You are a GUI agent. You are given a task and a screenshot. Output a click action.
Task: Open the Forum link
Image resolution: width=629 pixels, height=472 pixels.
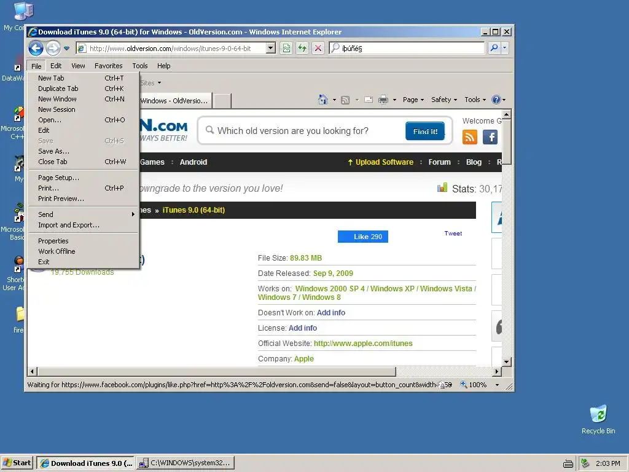439,162
